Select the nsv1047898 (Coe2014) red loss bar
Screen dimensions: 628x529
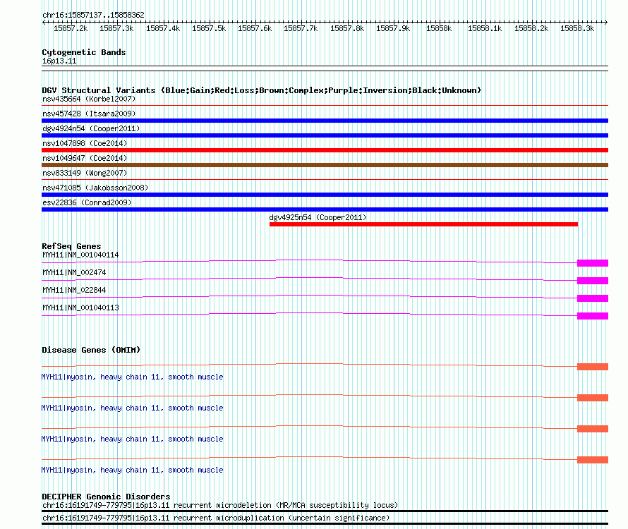[325, 150]
